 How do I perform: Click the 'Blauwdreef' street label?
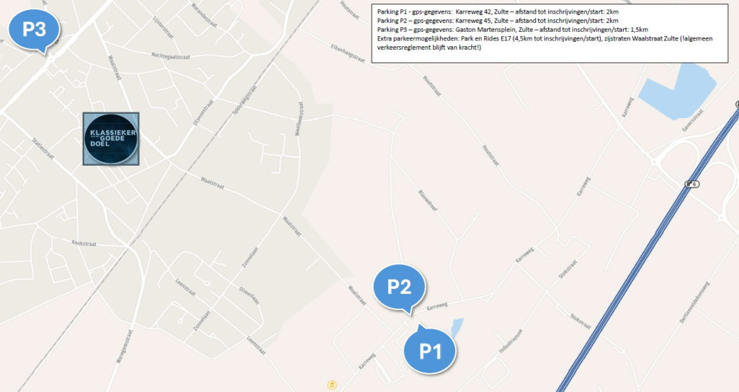click(x=428, y=200)
